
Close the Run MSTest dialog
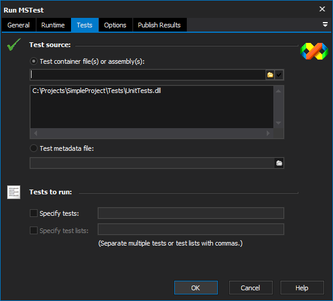click(322, 9)
